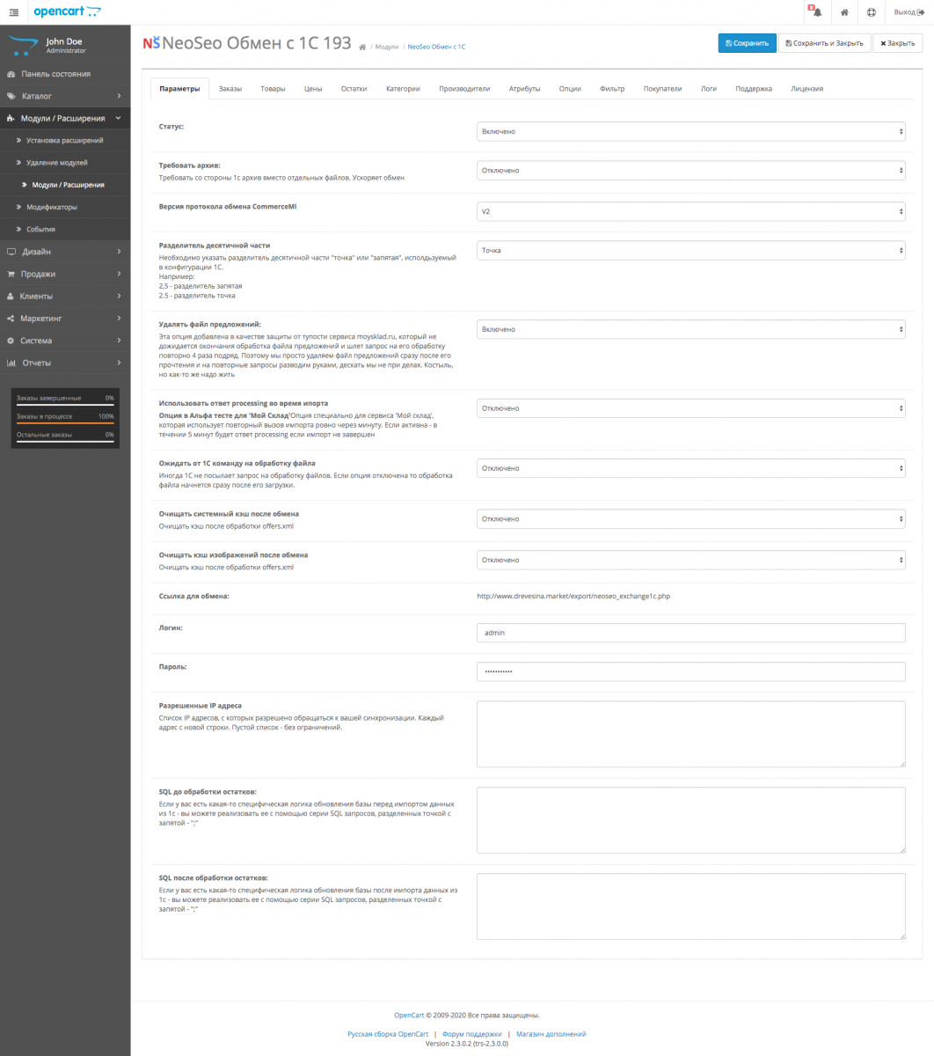Screen dimensions: 934x1056
Task: Open the storefront home icon in header
Action: pyautogui.click(x=844, y=12)
